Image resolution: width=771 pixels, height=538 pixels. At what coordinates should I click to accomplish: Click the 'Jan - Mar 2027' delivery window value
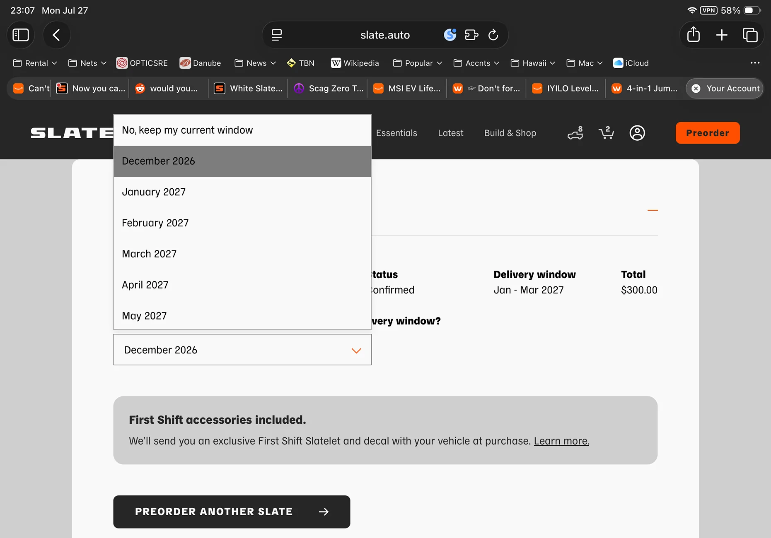(529, 290)
